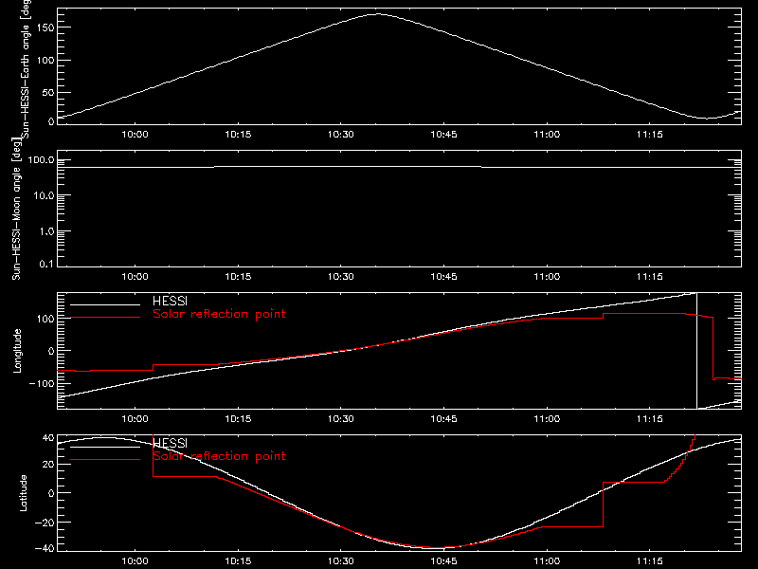Click the 0 tick on Longitude axis
The height and width of the screenshot is (569, 758).
(x=51, y=351)
